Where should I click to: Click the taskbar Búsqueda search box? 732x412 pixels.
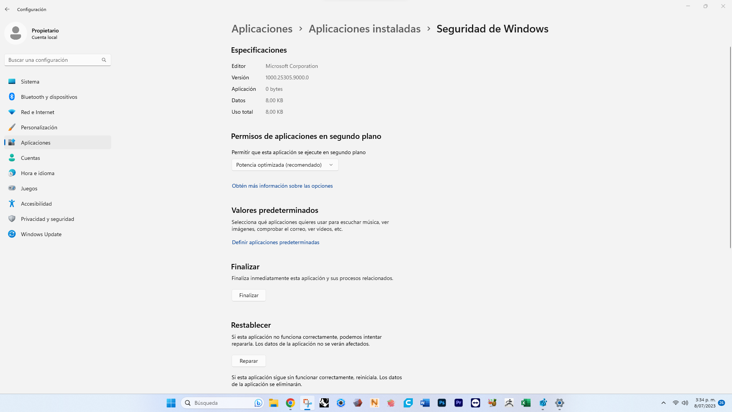222,403
